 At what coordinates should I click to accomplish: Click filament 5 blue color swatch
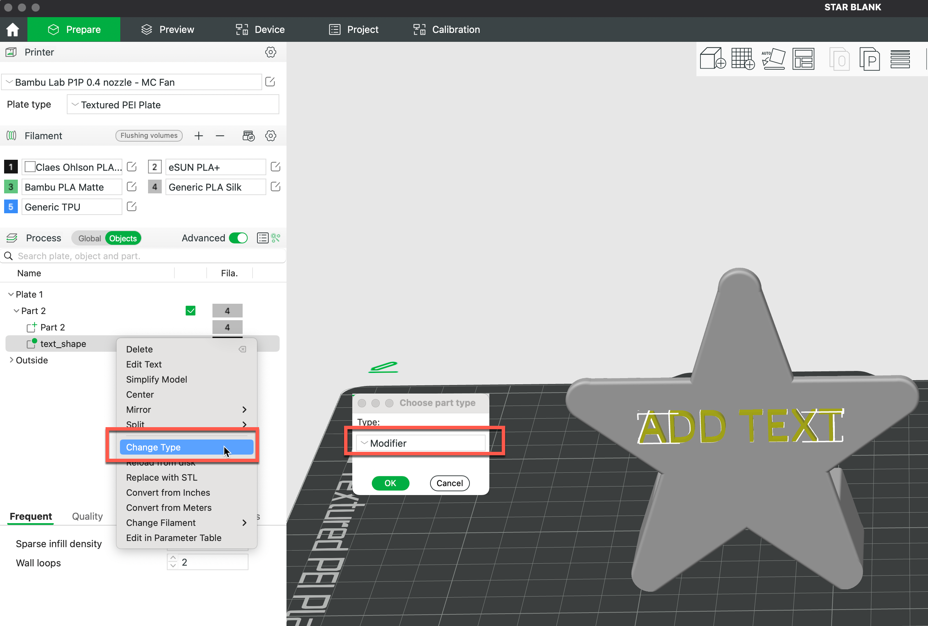(x=11, y=207)
